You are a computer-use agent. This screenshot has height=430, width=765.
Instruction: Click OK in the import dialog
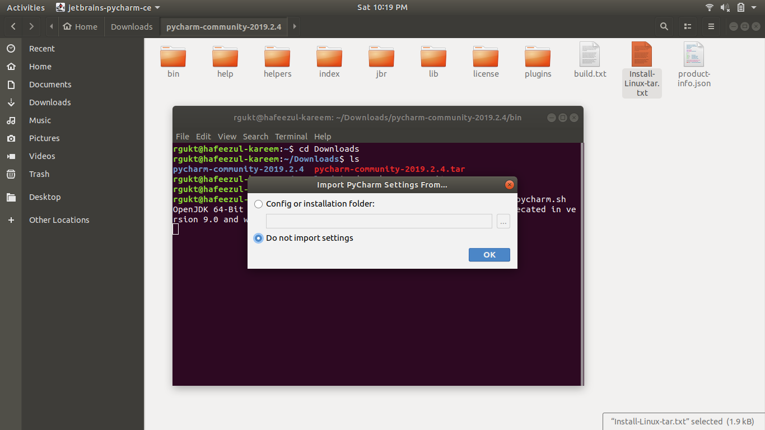click(489, 255)
